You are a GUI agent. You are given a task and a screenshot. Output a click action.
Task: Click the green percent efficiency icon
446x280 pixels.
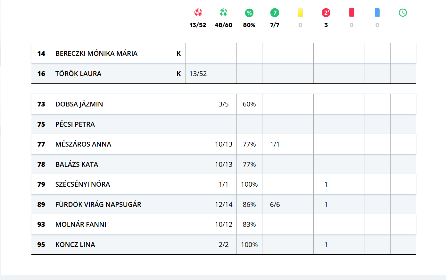click(249, 13)
